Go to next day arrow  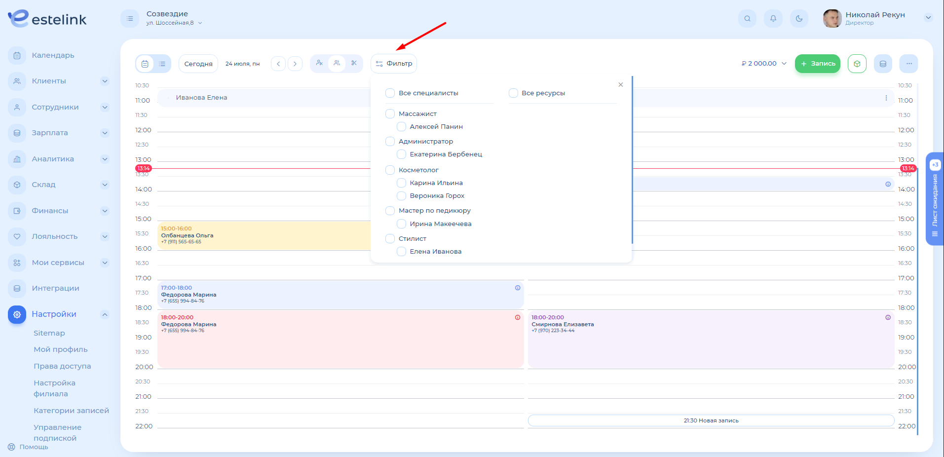295,64
